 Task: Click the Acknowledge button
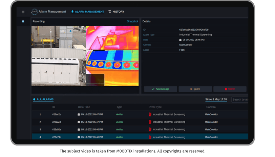tap(161, 89)
